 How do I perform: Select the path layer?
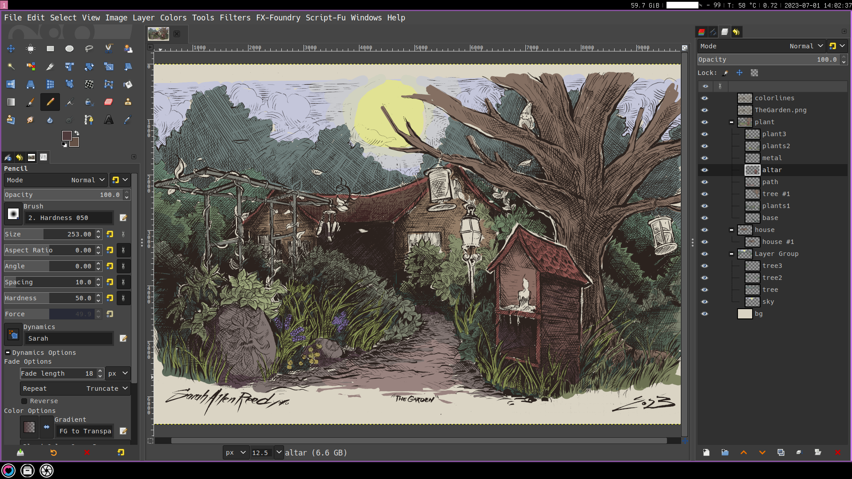[770, 182]
